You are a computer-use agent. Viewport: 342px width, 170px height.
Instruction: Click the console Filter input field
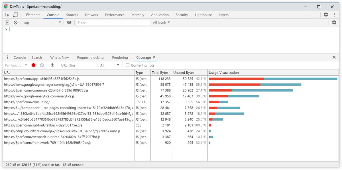click(113, 22)
